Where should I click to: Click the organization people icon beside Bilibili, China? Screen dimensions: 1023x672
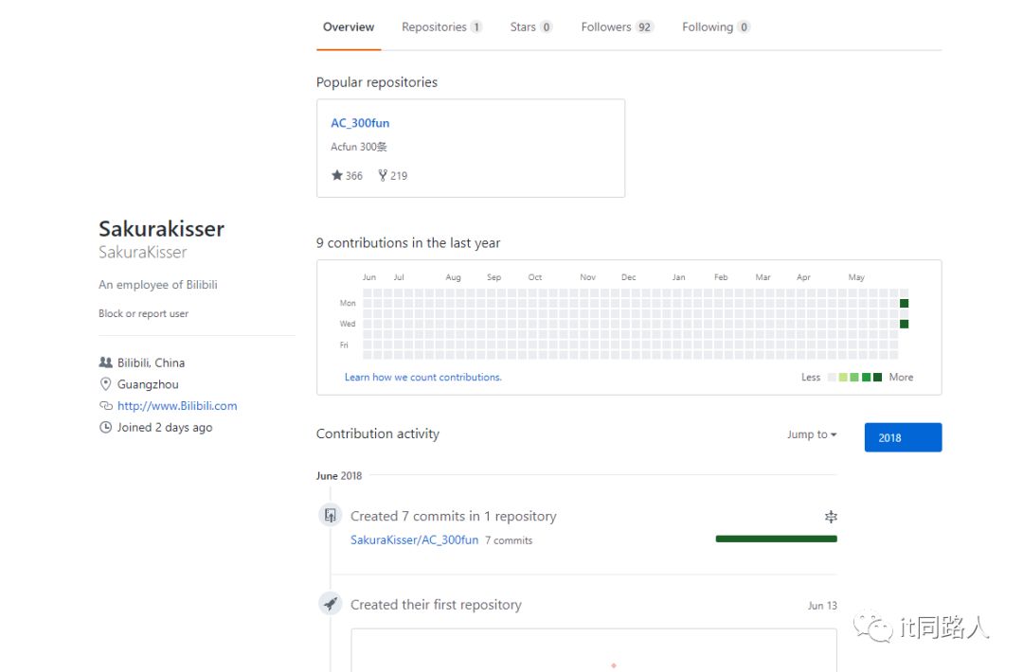[x=105, y=362]
